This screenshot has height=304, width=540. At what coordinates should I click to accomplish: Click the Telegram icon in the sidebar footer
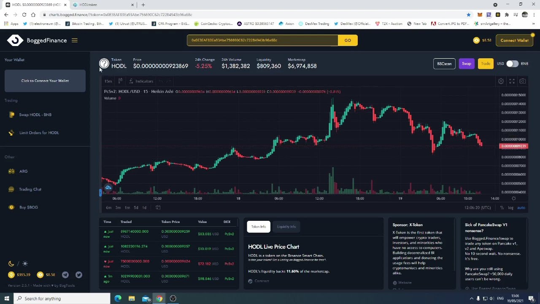(65, 275)
